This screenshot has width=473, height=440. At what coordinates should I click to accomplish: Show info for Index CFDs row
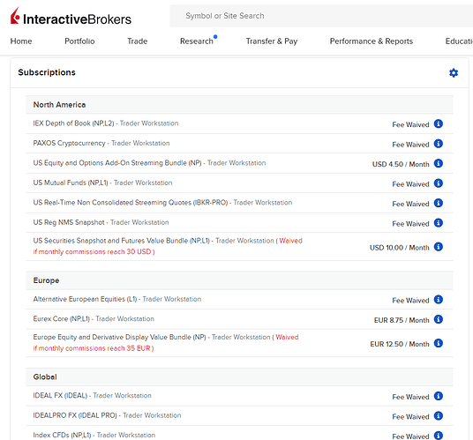439,436
